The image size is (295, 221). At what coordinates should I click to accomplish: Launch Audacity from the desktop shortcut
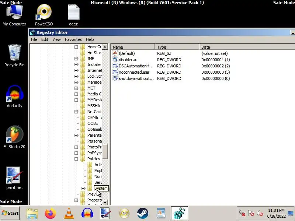14,97
